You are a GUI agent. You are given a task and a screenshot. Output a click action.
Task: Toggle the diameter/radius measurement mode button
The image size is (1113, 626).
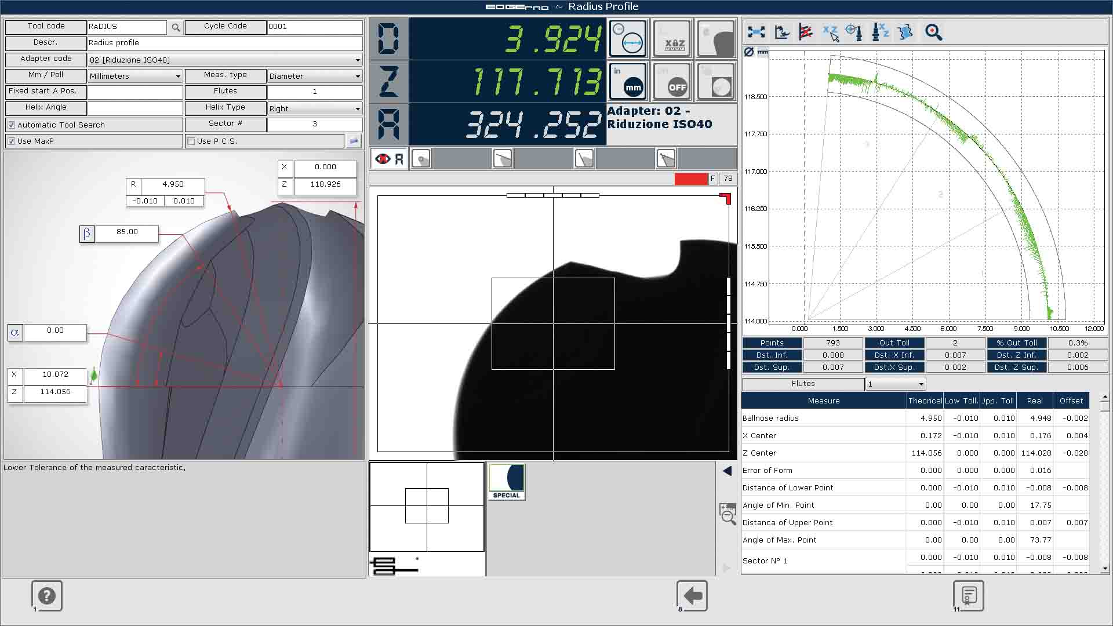tap(627, 38)
